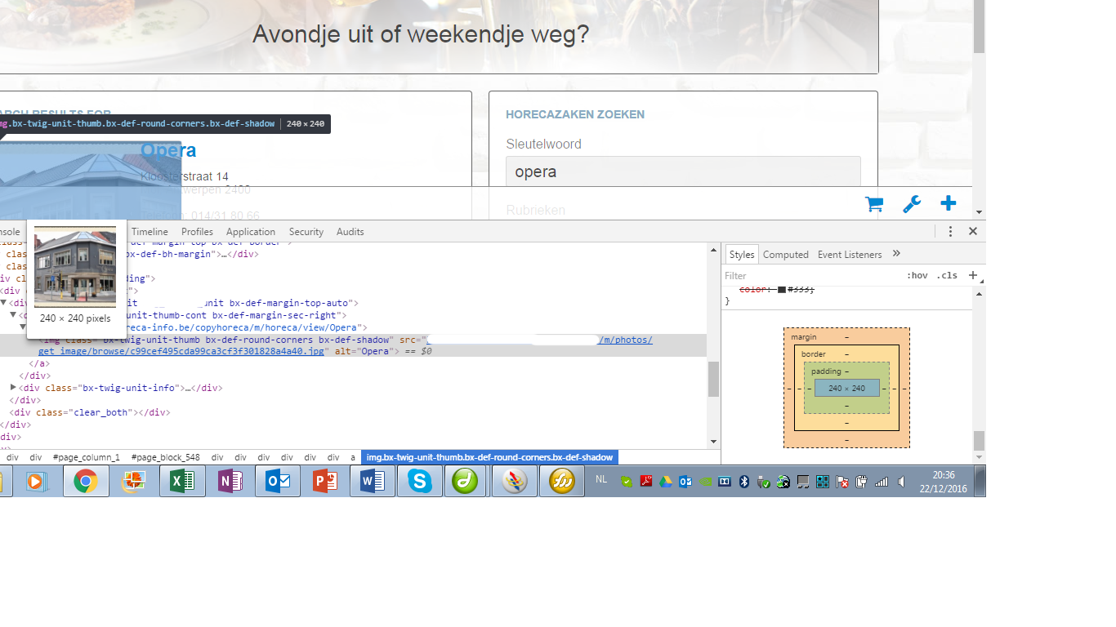
Task: Collapse the unit-thumb-cont div node
Action: coord(14,315)
